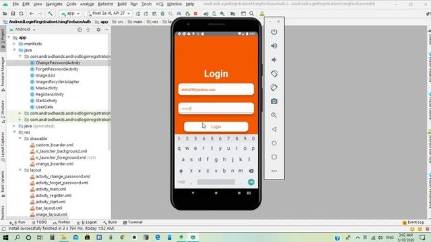Viewport: 431px width, 242px height.
Task: Open Project panel settings gear
Action: click(98, 30)
